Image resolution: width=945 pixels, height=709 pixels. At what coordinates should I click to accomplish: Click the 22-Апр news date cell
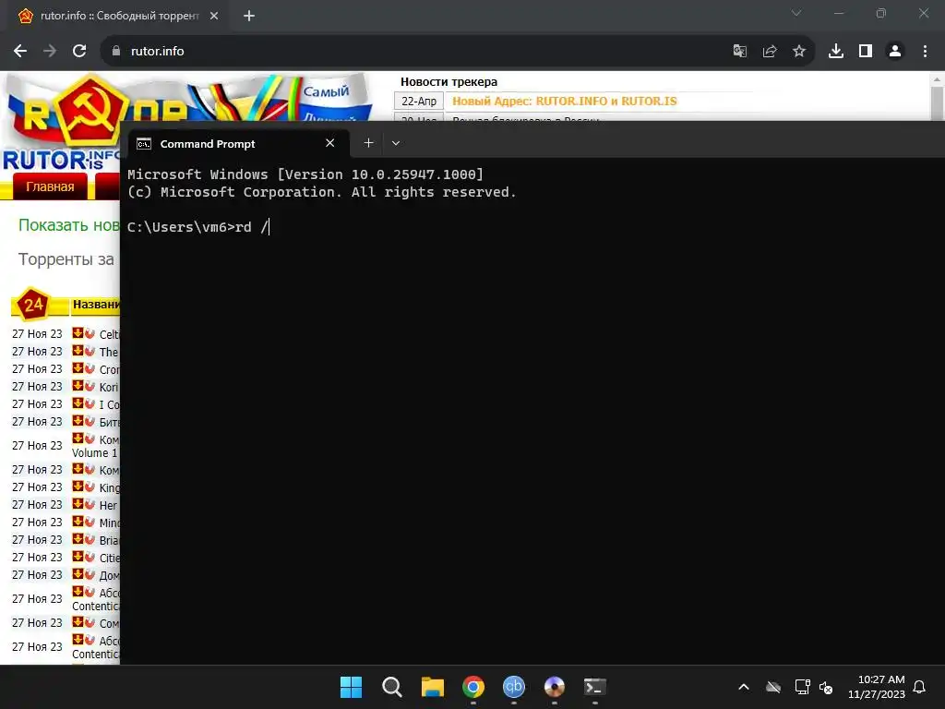(x=419, y=102)
